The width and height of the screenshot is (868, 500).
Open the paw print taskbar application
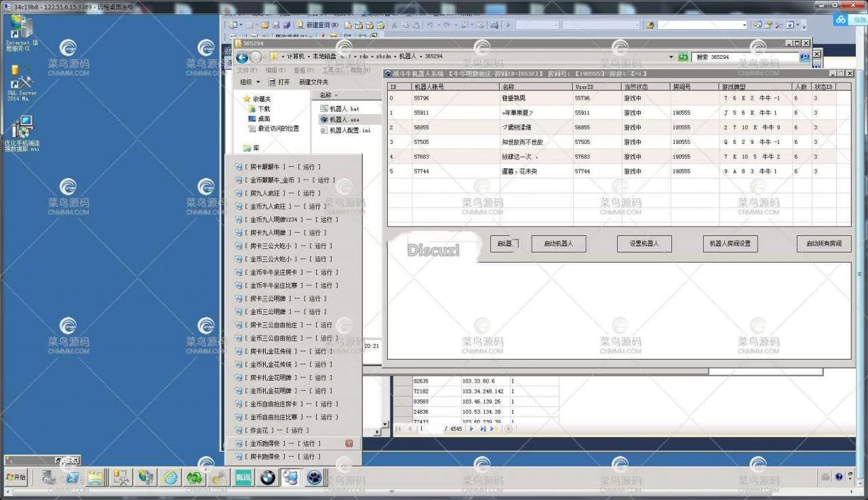[314, 478]
